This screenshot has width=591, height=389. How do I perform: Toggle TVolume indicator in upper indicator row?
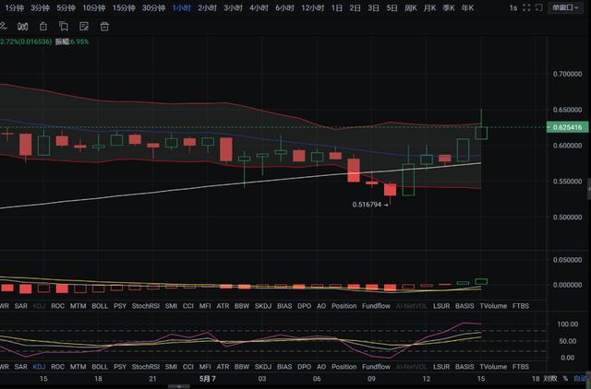[x=493, y=304]
